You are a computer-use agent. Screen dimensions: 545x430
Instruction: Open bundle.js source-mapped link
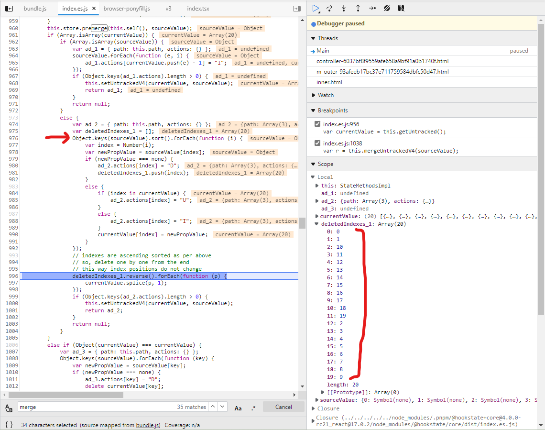pyautogui.click(x=148, y=425)
